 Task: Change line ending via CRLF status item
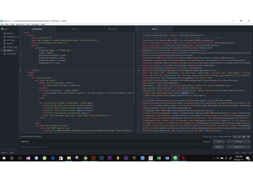[x=237, y=153]
